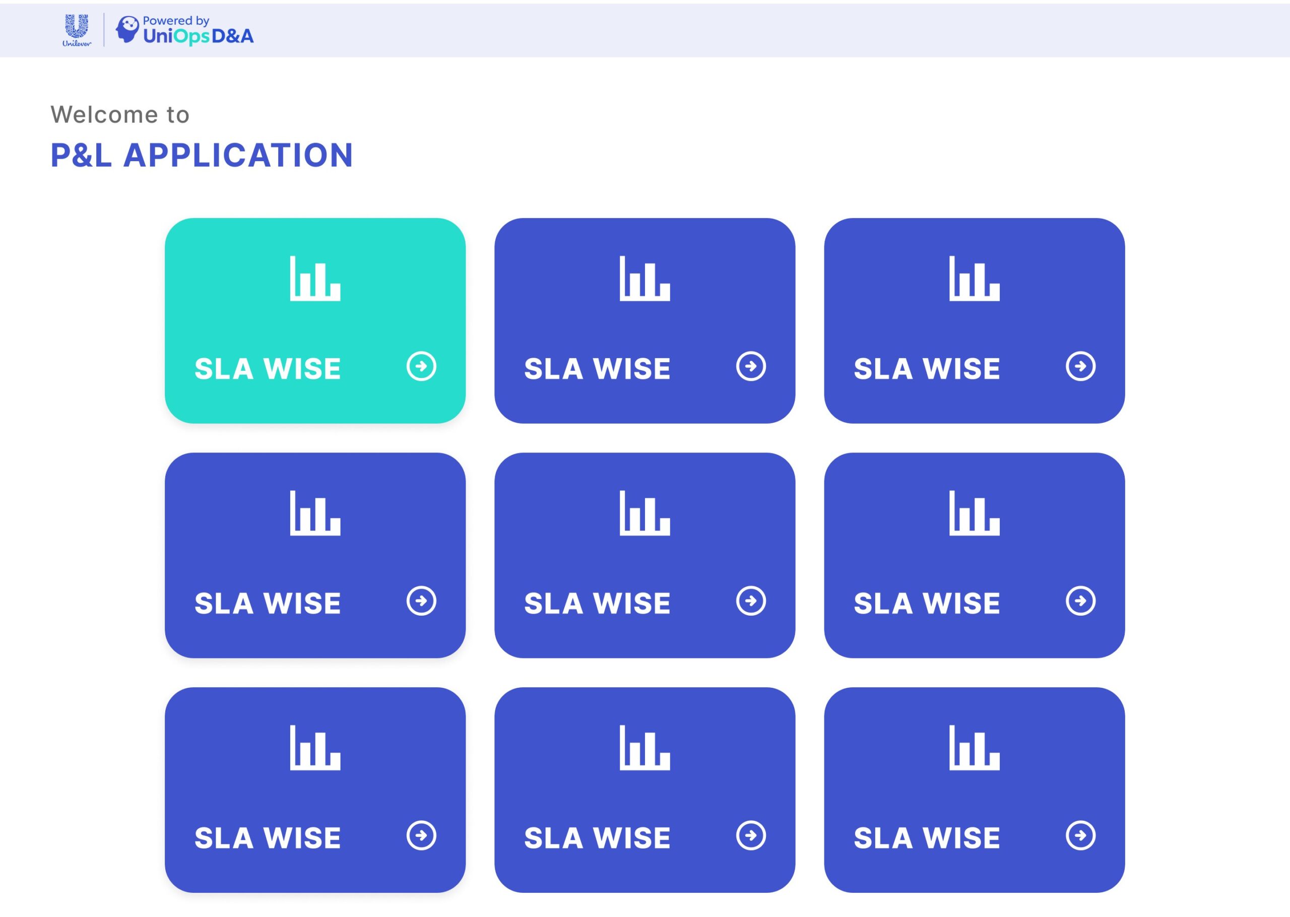Viewport: 1290px width, 917px height.
Task: Click bar chart icon on teal card
Action: [315, 278]
